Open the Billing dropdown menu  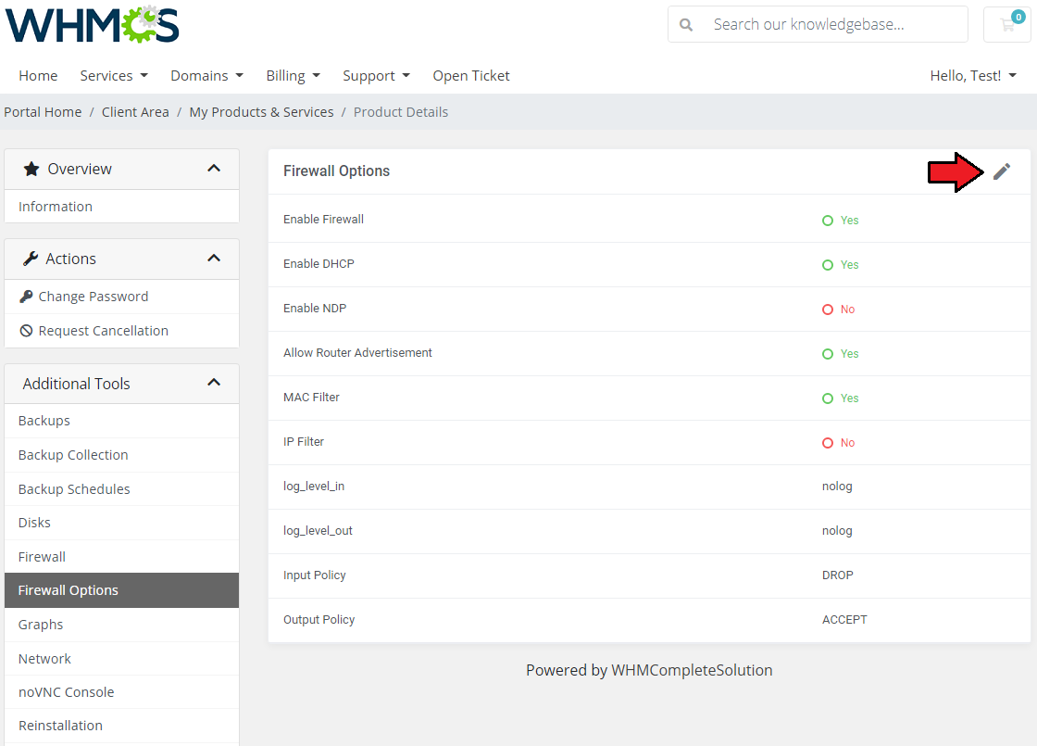(x=293, y=76)
